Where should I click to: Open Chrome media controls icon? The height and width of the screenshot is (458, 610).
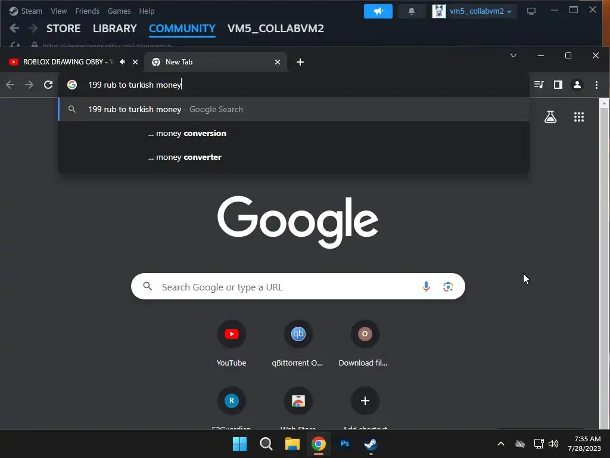[x=539, y=85]
